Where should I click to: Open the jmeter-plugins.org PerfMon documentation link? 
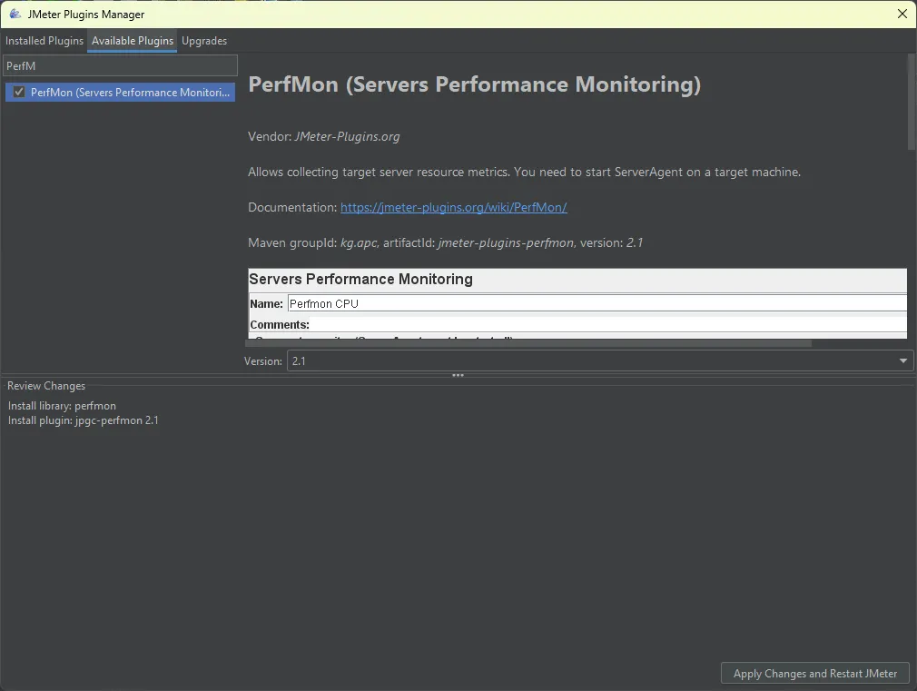click(453, 207)
